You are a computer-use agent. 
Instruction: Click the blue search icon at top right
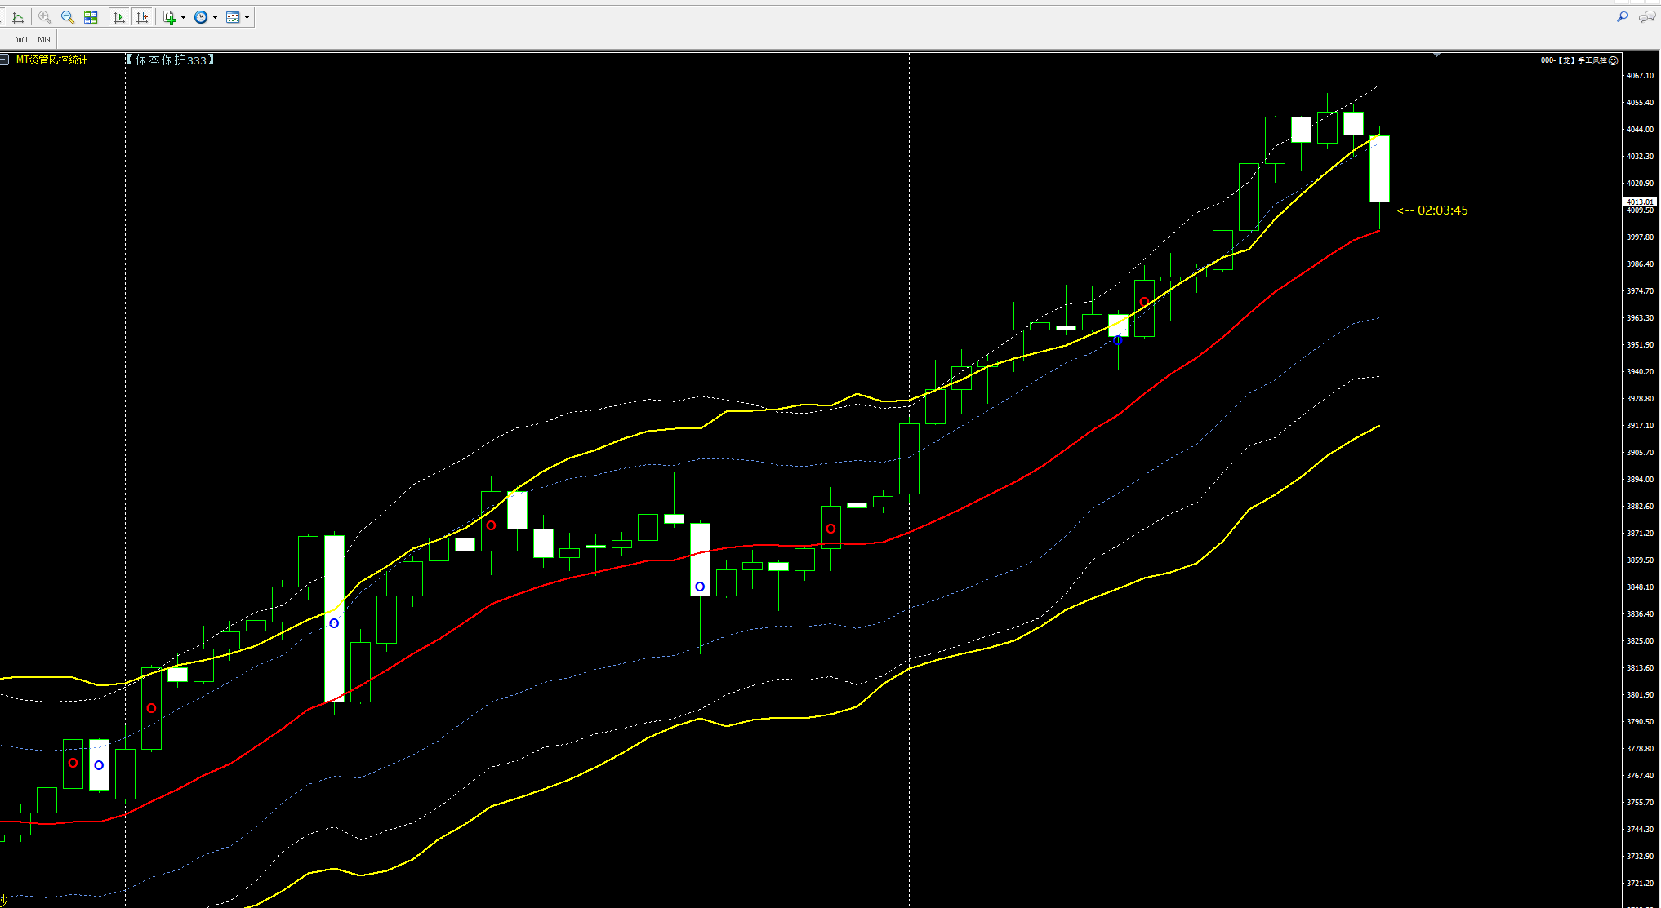pos(1622,17)
